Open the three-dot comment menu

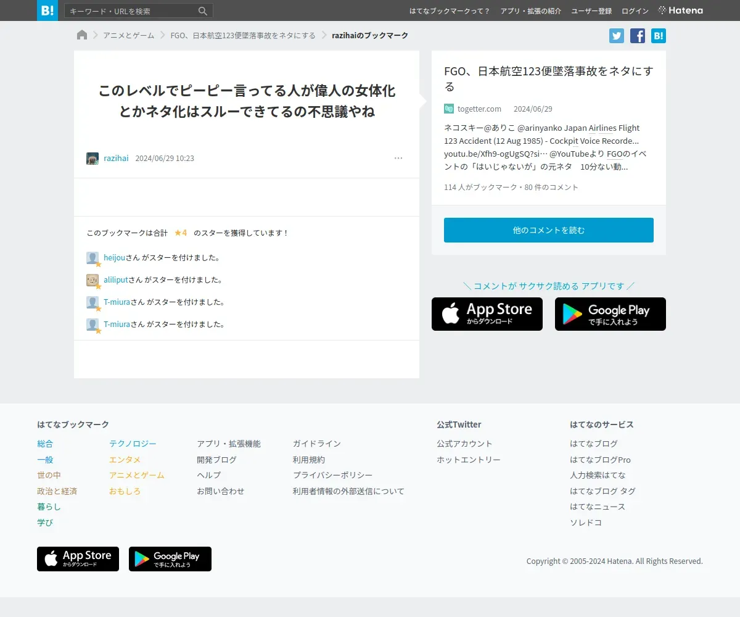(398, 159)
